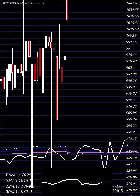Click the 914.28 price axis label

click(131, 106)
